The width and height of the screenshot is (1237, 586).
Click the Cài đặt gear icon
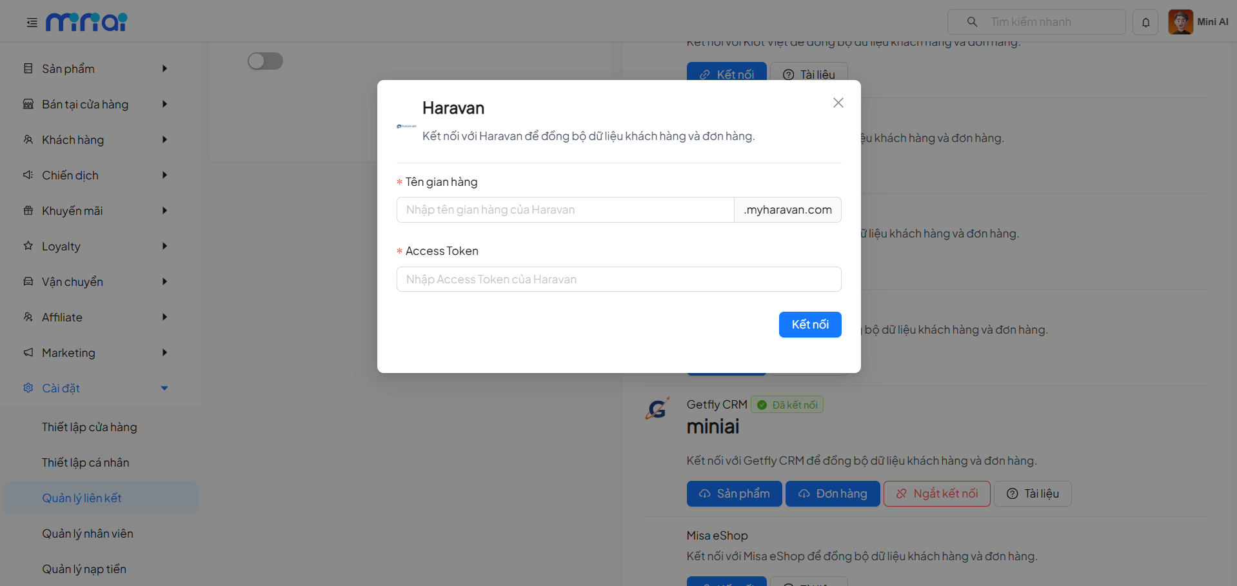[x=27, y=388]
